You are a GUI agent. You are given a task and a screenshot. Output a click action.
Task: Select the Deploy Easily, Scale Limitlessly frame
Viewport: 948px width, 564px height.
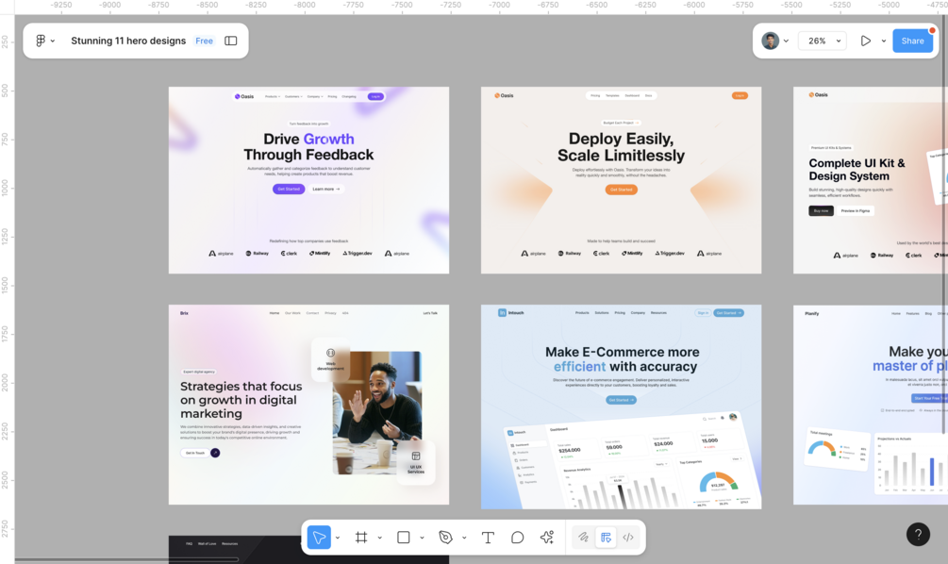coord(621,180)
